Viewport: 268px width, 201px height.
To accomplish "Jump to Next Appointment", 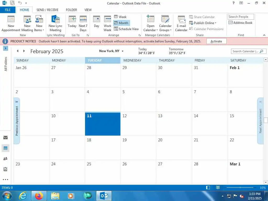I will 260,121.
